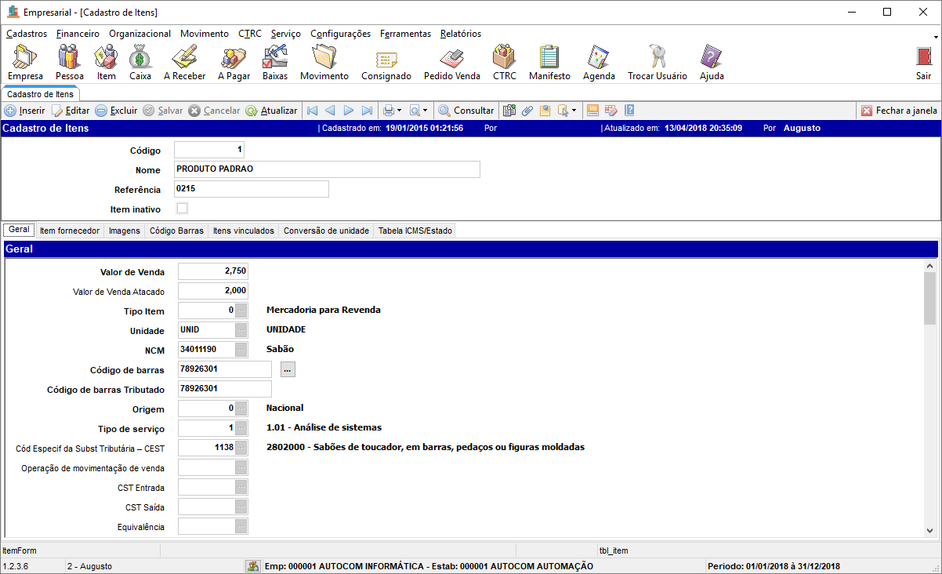Open the Manifesto clipboard icon
942x574 pixels.
[549, 62]
